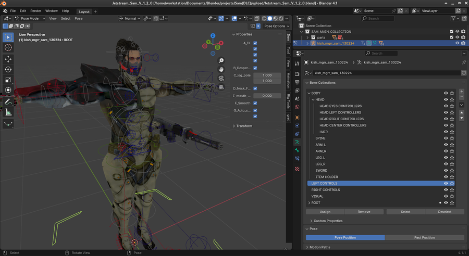Open the Scene properties tab icon
469x256 pixels.
[297, 98]
